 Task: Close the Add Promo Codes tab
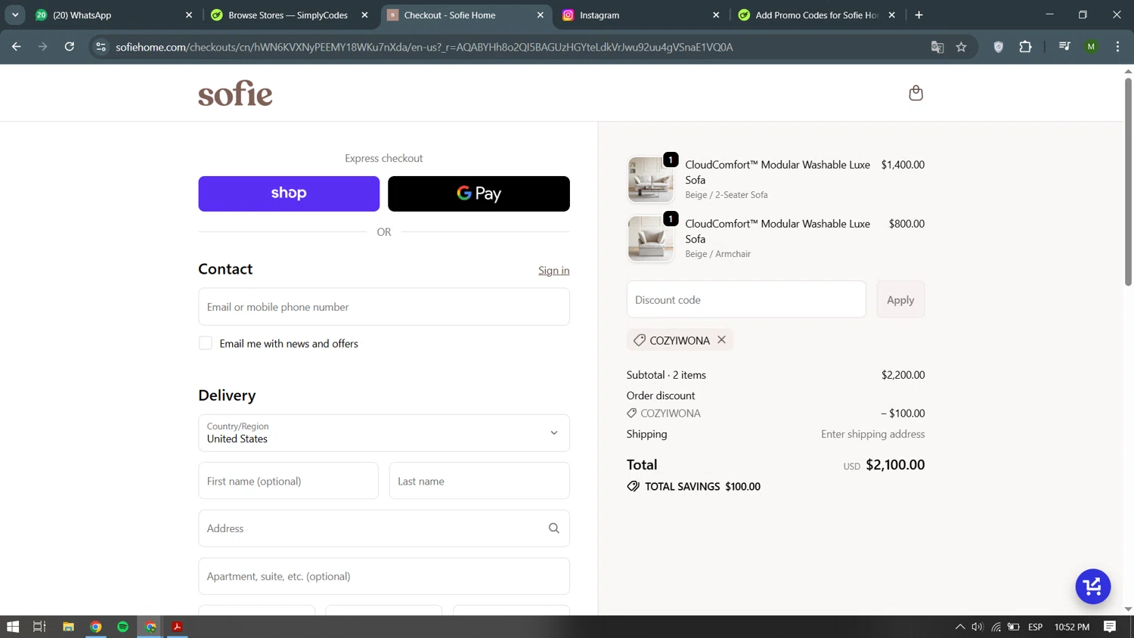pos(892,15)
